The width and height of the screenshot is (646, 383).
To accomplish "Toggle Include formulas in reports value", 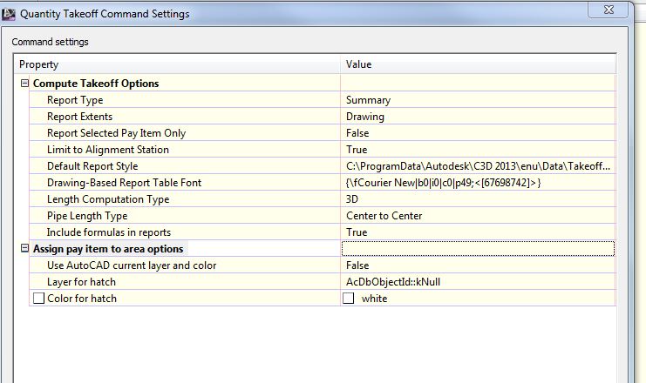I will (x=478, y=232).
